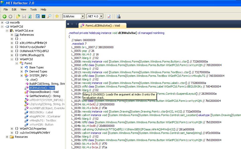Image resolution: width=241 pixels, height=149 pixels.
Task: Click the 'ldarg.0' opcode at L_0007
Action: [x=86, y=58]
